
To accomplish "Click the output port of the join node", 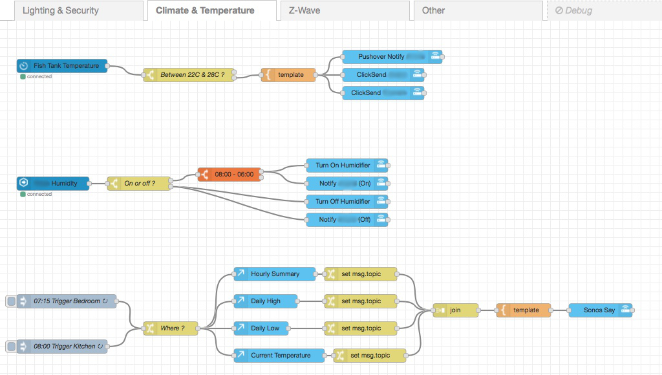I will tap(478, 310).
